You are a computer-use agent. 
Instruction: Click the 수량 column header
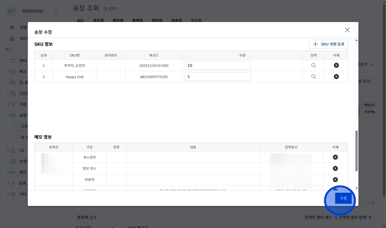tap(242, 55)
